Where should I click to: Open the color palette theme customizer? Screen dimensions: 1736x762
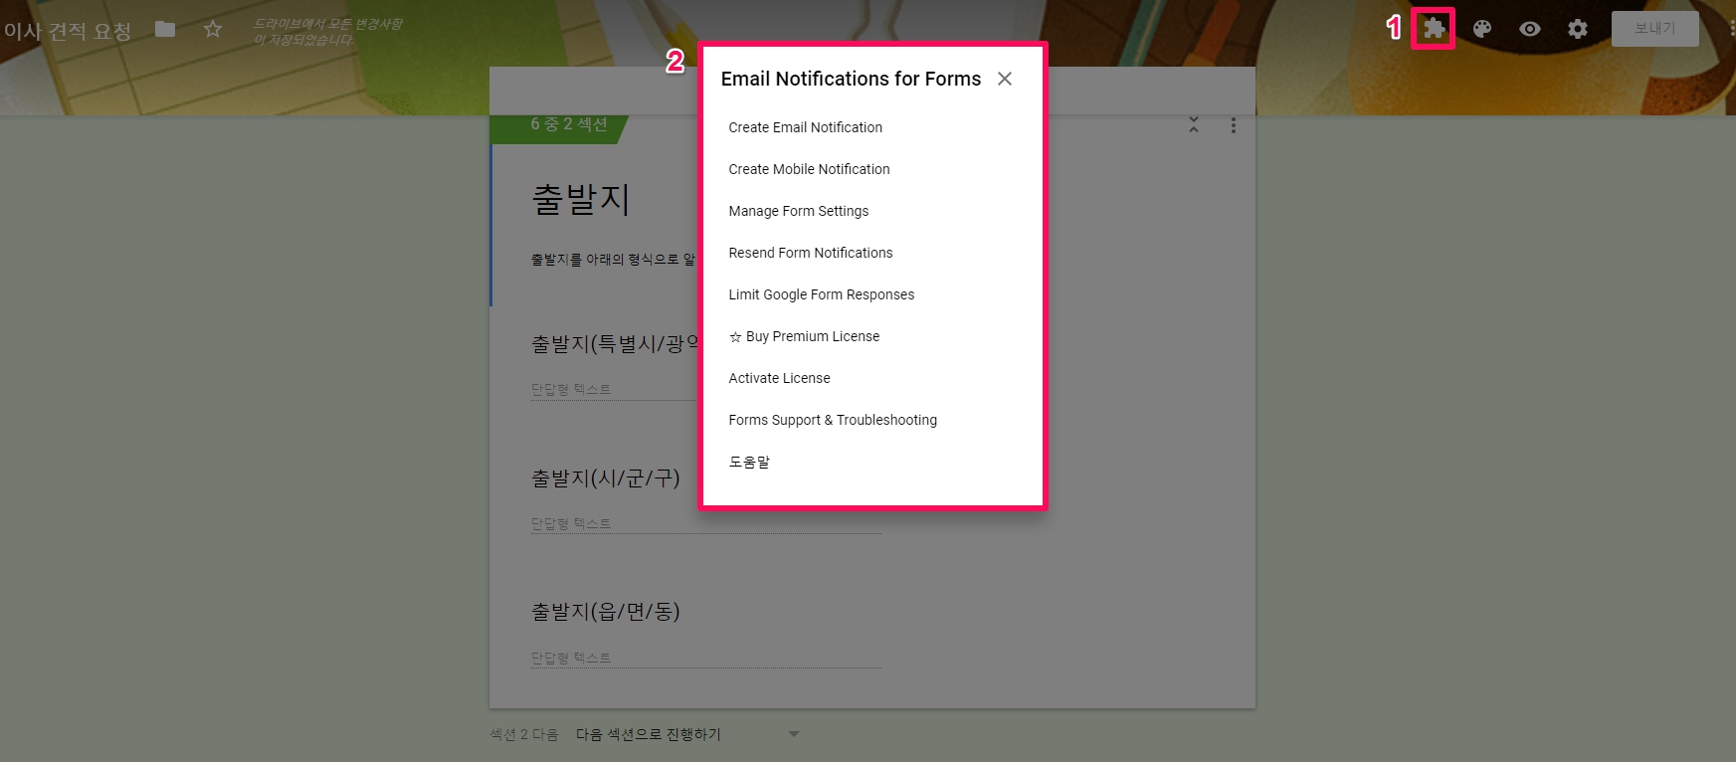[1482, 29]
